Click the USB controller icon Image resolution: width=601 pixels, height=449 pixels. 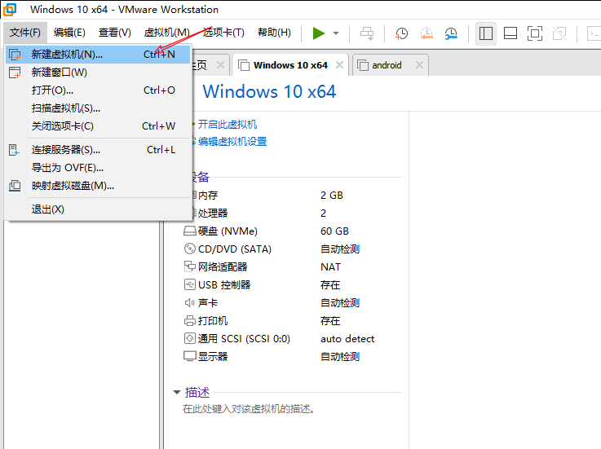190,284
